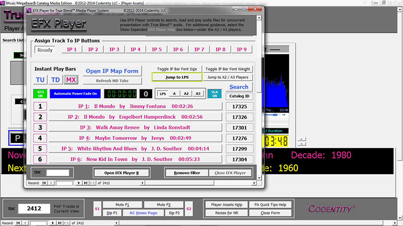Image resolution: width=403 pixels, height=226 pixels.
Task: Click the S1 indicator beside Mute P1
Action: click(98, 209)
